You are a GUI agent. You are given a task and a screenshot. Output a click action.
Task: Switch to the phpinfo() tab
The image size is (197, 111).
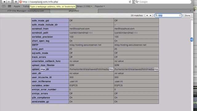(x=74, y=11)
